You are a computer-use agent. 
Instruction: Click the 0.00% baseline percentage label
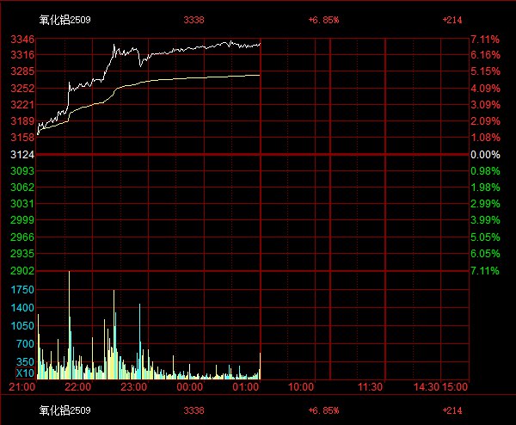click(x=485, y=154)
